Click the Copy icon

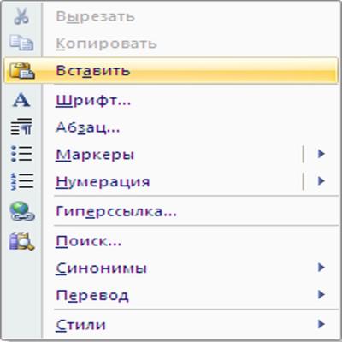[x=21, y=43]
